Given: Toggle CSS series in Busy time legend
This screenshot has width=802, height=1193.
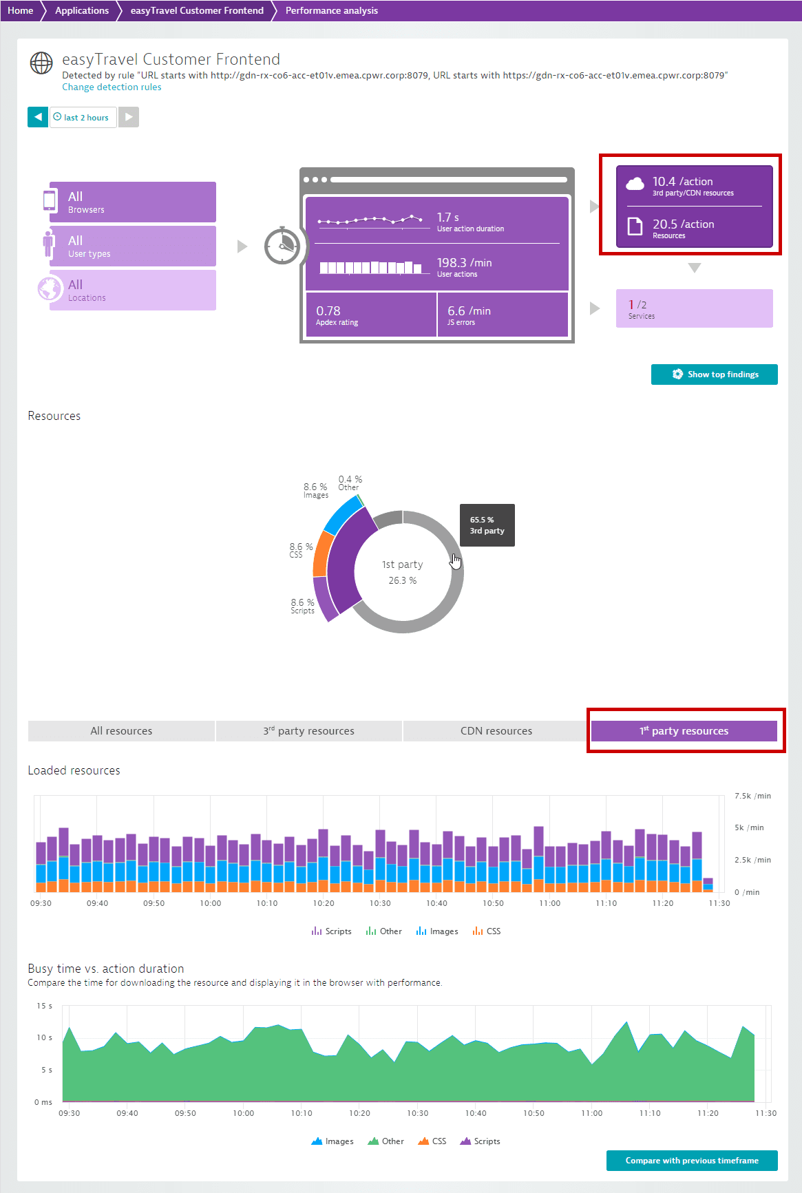Looking at the screenshot, I should click(432, 1141).
